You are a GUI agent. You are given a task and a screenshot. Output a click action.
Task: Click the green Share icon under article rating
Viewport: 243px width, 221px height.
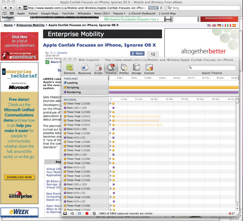click(47, 62)
